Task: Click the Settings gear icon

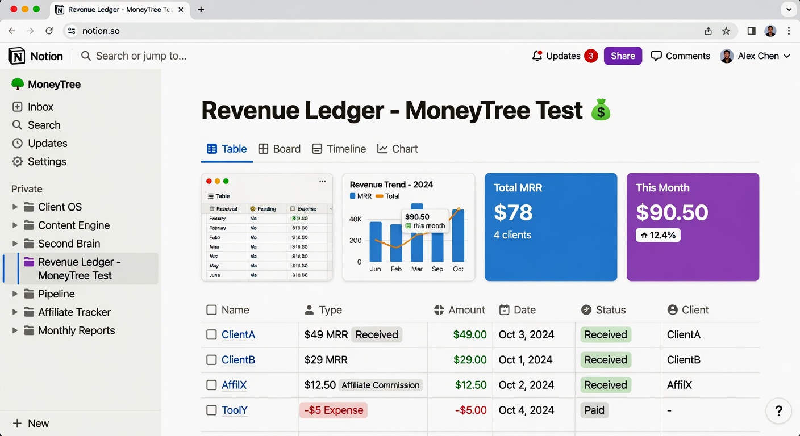Action: pos(18,161)
